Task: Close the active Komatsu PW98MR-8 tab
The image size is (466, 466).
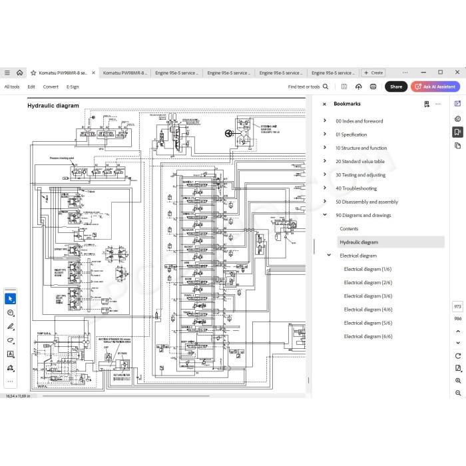Action: point(93,73)
